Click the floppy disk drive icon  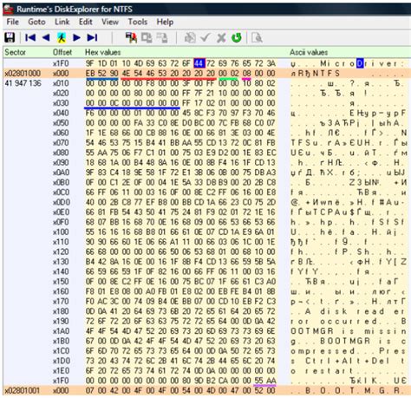[10, 37]
